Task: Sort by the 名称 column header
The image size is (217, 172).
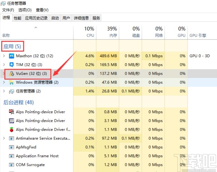Action: pos(37,33)
